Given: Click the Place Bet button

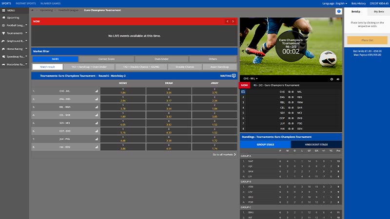Looking at the screenshot, I should (368, 40).
